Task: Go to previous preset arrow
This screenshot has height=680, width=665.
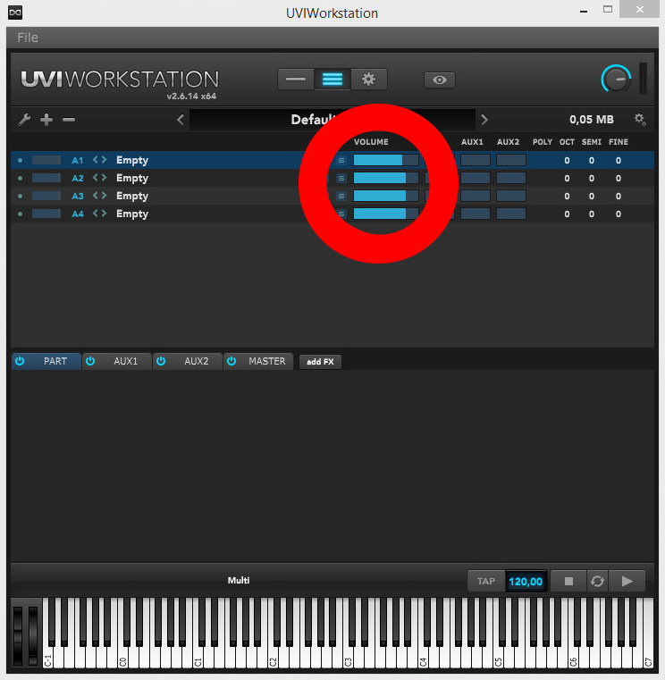Action: click(x=181, y=119)
